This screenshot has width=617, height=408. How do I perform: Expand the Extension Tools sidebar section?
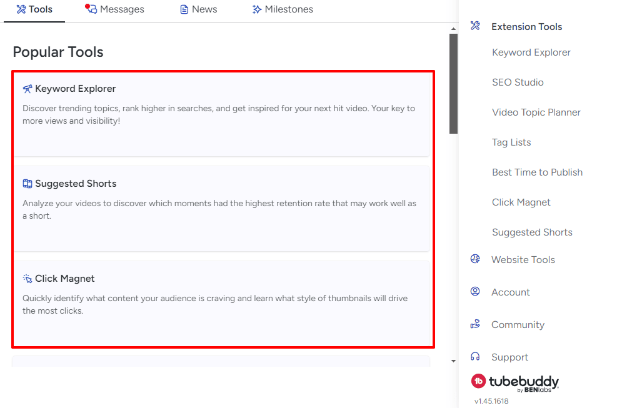(526, 27)
